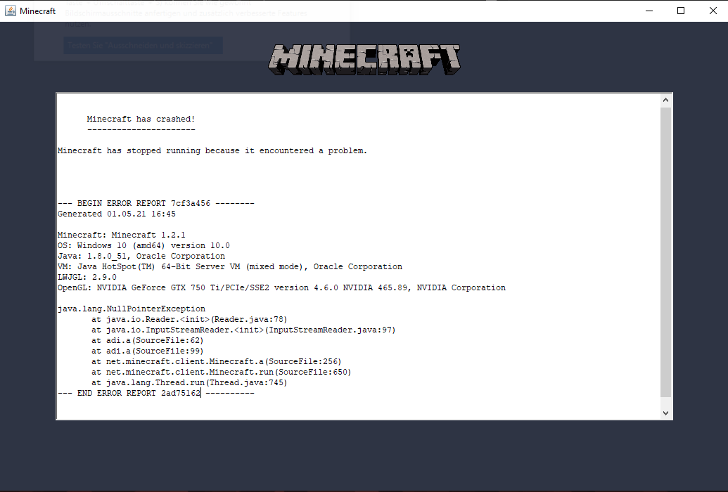
Task: Click the OpenGL NVIDIA GeForce info line
Action: coord(281,287)
